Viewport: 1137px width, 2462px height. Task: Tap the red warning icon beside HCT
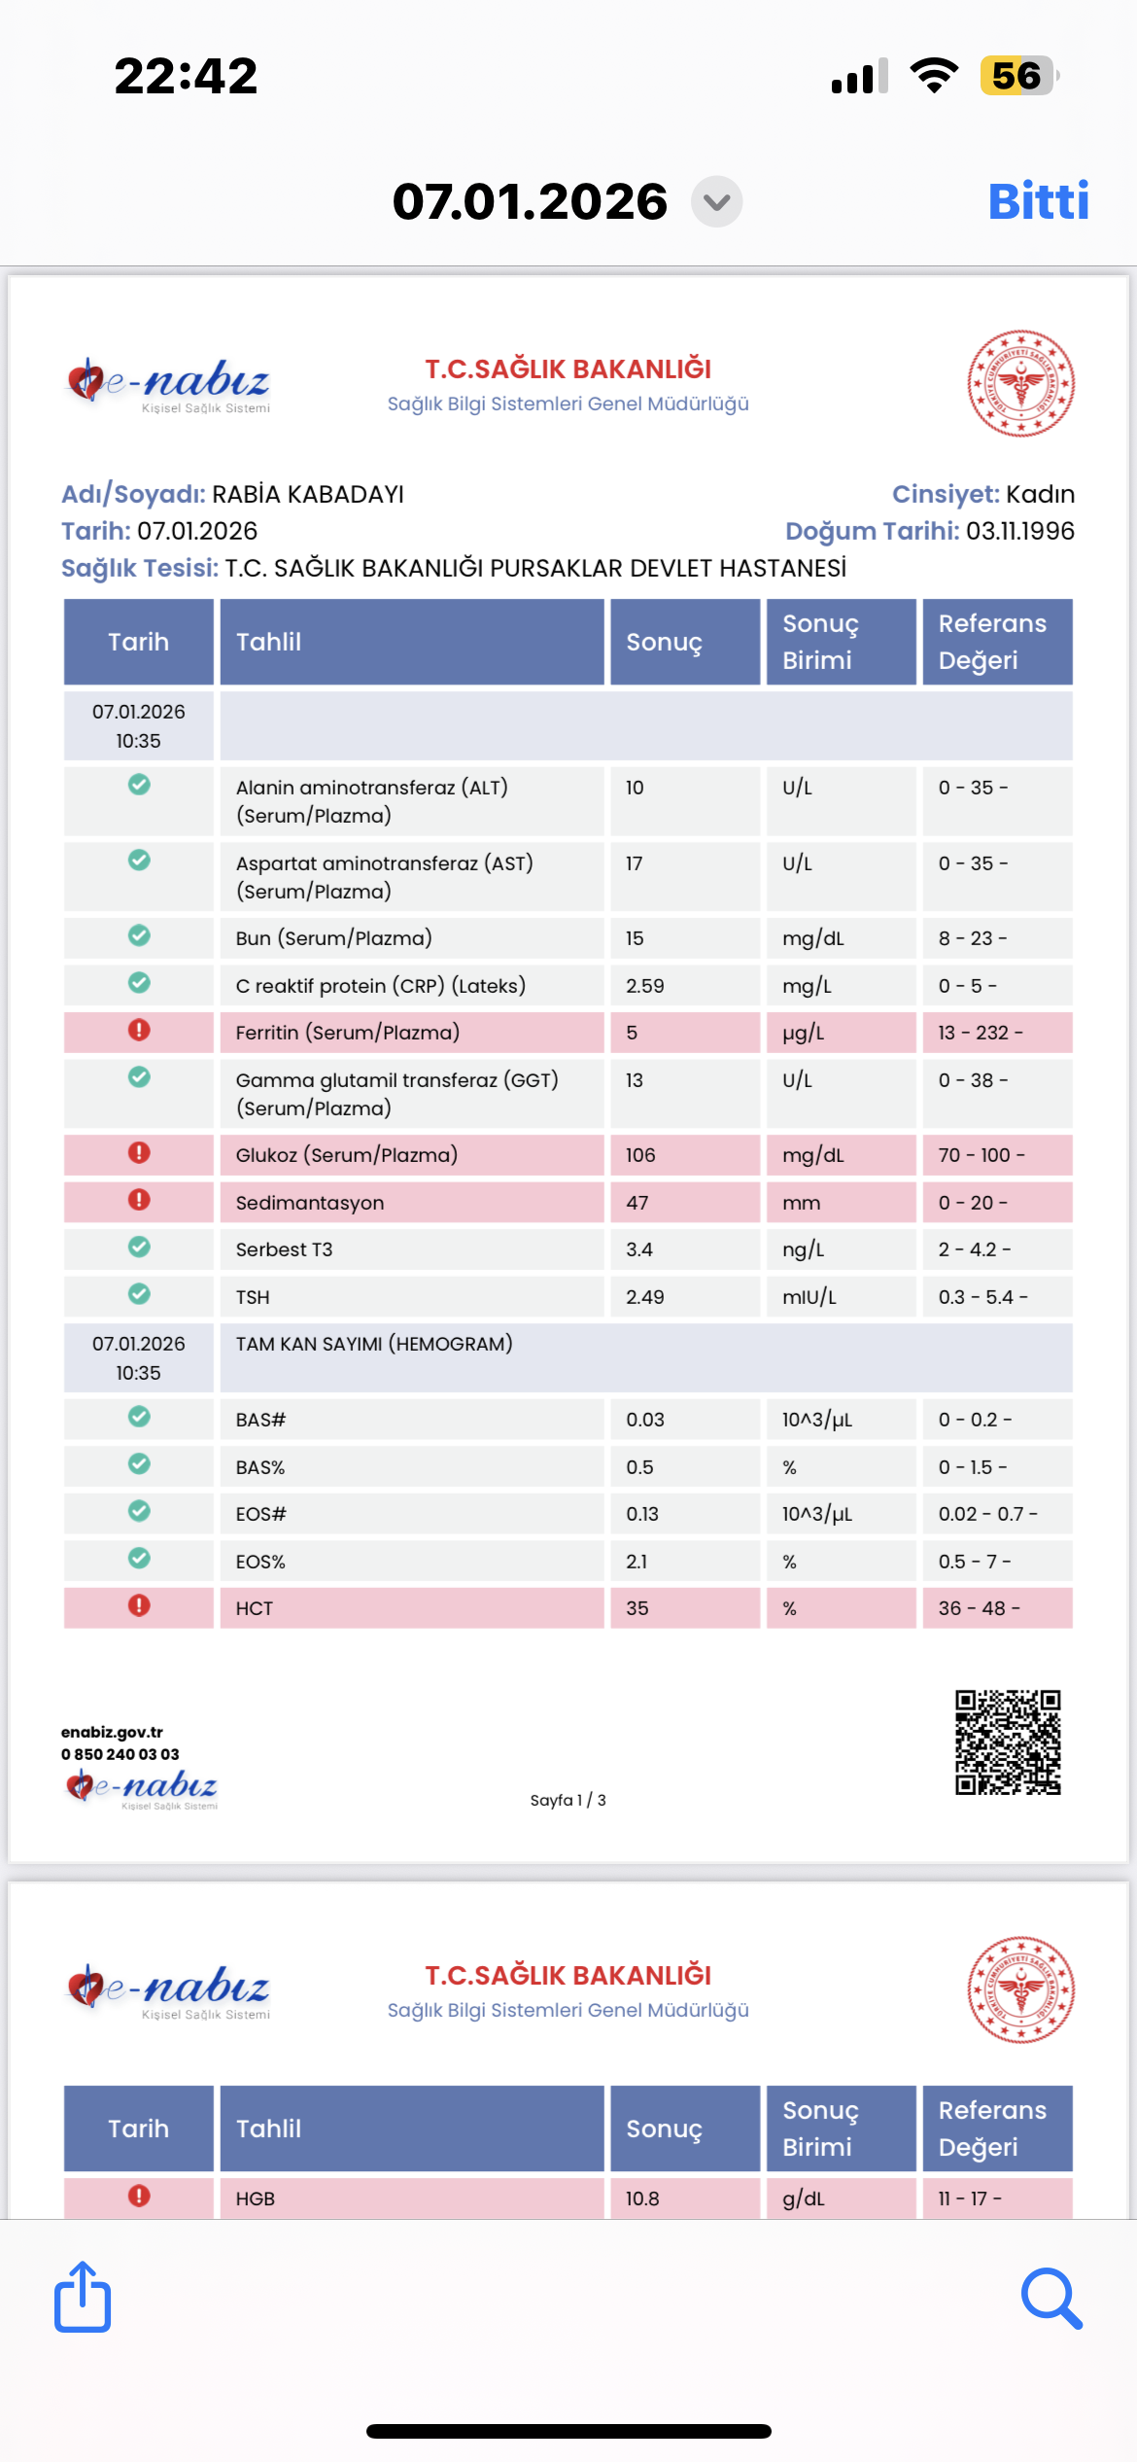tap(139, 1604)
